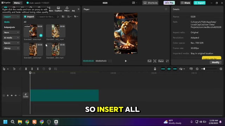Screen dimensions: 225x126
Task: Click the Ratio button in player
Action: [x=161, y=61]
